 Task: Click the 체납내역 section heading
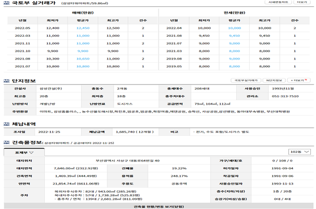coord(24,124)
